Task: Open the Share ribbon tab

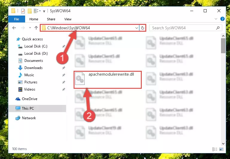Action: pyautogui.click(x=51, y=19)
